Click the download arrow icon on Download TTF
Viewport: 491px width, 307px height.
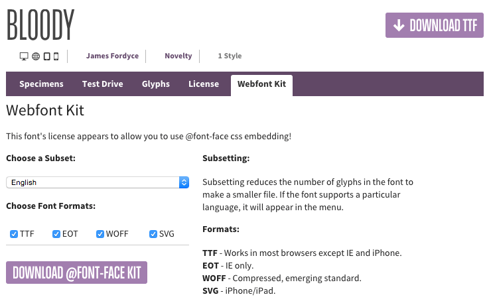[x=399, y=25]
